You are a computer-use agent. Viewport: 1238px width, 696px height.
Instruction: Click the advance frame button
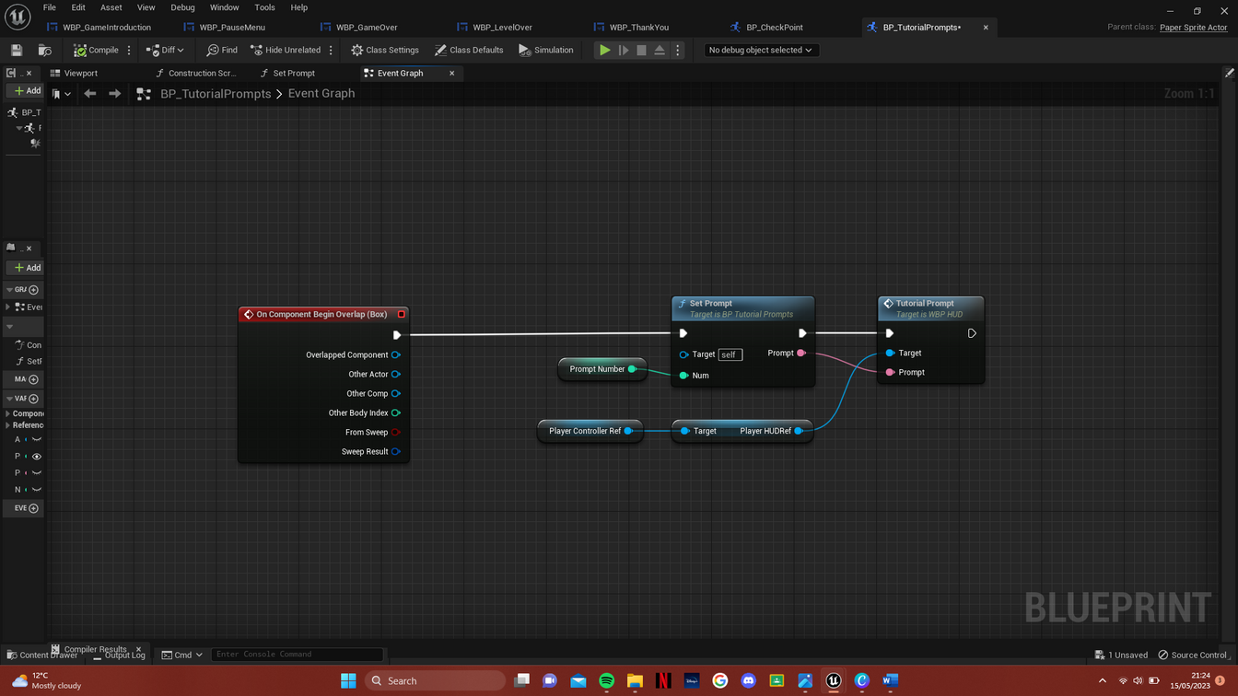[x=624, y=50]
